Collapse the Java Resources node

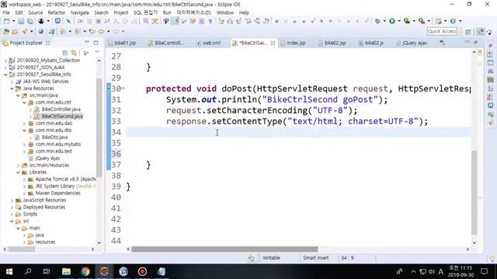point(12,88)
